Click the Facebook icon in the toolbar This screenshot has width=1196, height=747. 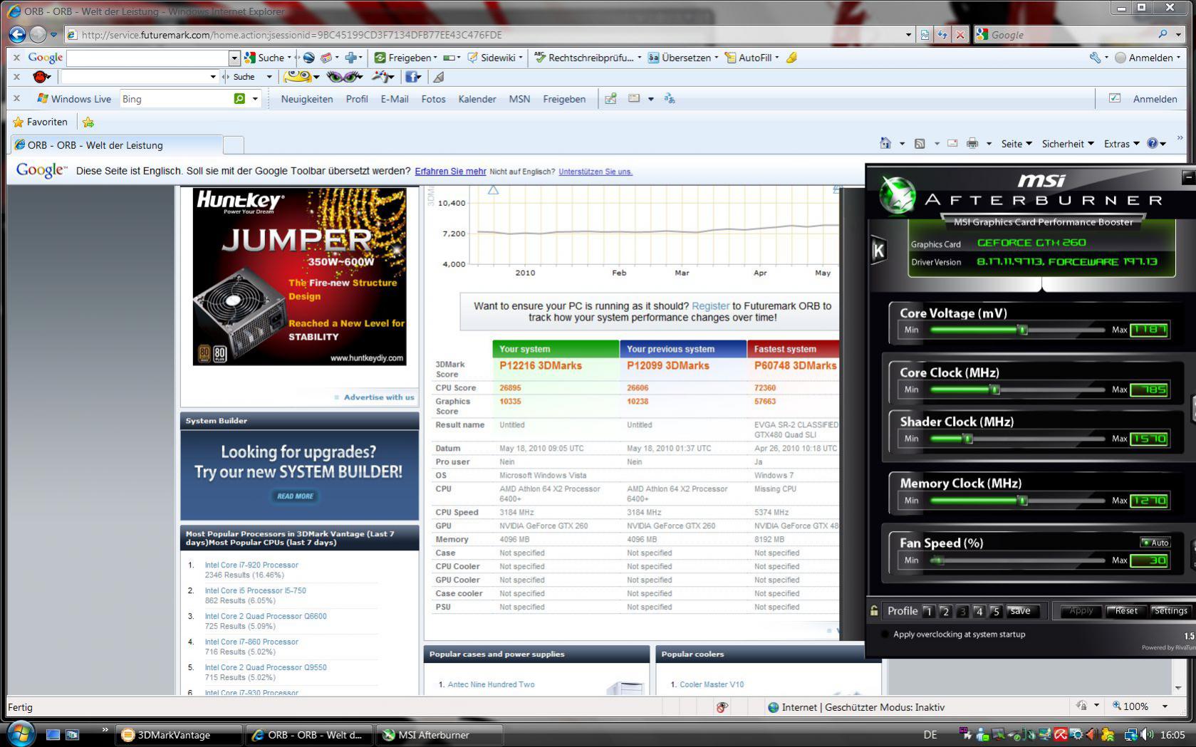point(412,76)
